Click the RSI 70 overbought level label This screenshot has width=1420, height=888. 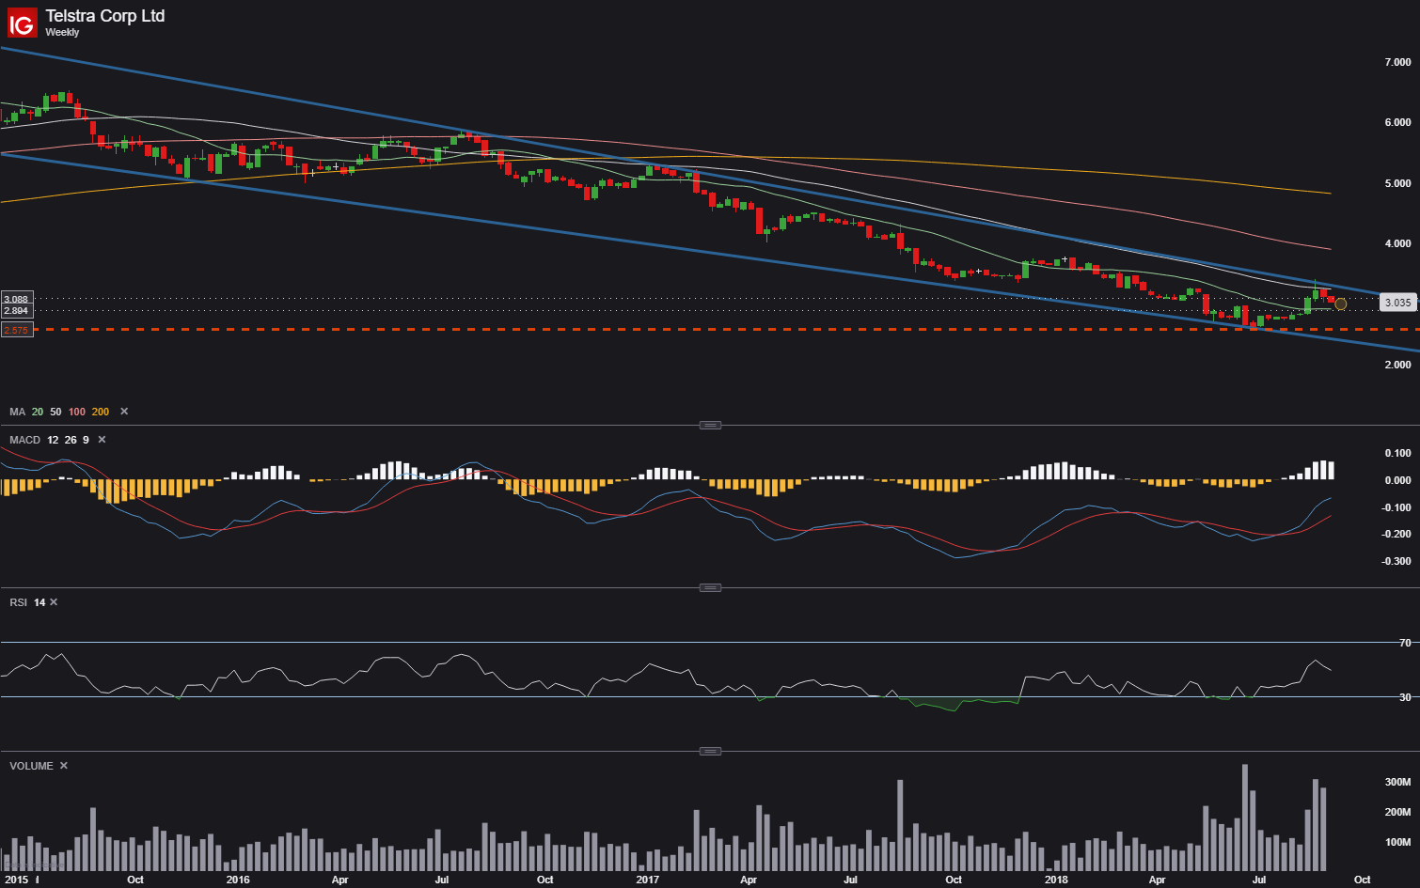tap(1405, 643)
